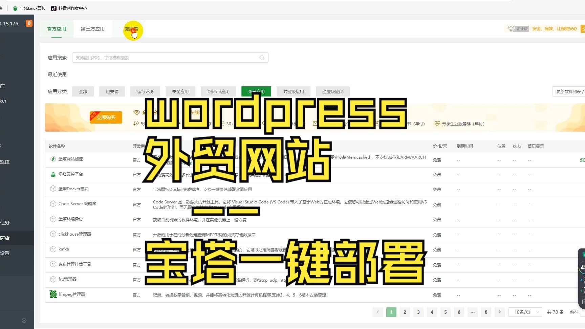Open the 堡塔Docker模块 entry
Image resolution: width=585 pixels, height=329 pixels.
73,189
